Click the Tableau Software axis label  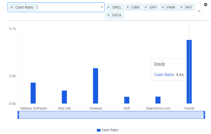point(33,108)
